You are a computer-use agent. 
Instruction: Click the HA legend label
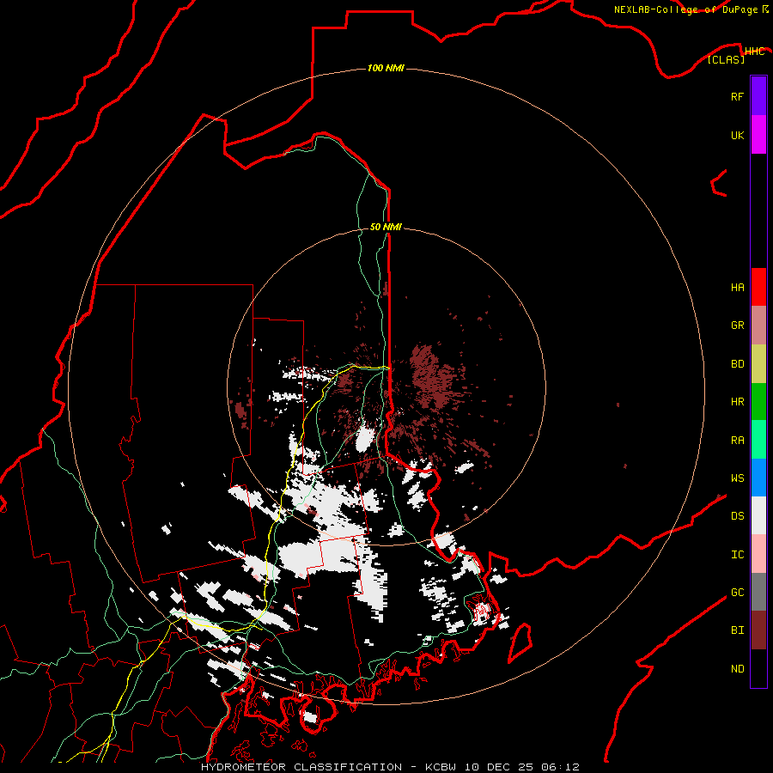tap(737, 287)
